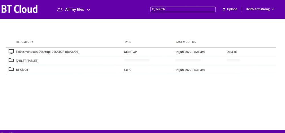
Task: Click the SYNC type cell
Action: click(128, 70)
